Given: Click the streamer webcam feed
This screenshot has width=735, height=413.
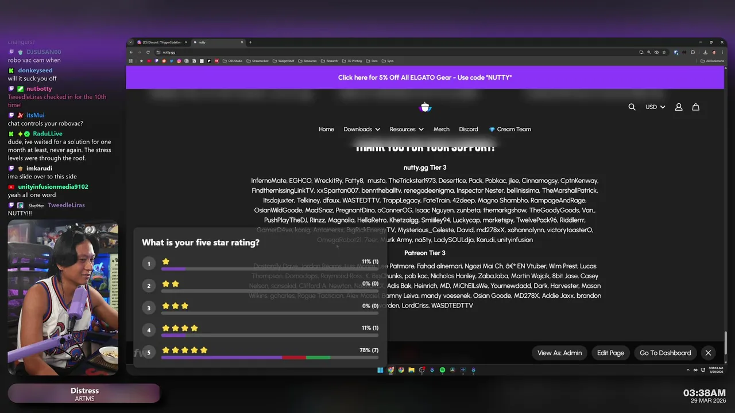Looking at the screenshot, I should tap(63, 298).
